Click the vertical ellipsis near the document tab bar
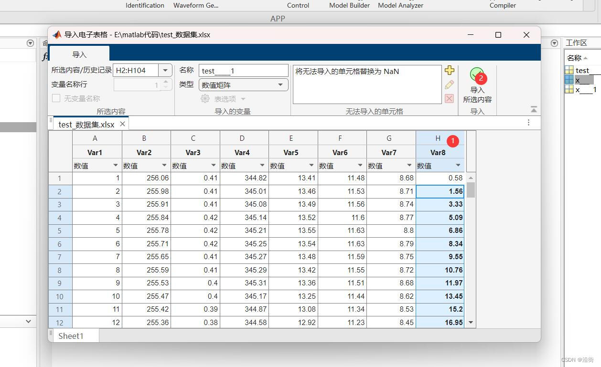601x367 pixels. click(528, 122)
